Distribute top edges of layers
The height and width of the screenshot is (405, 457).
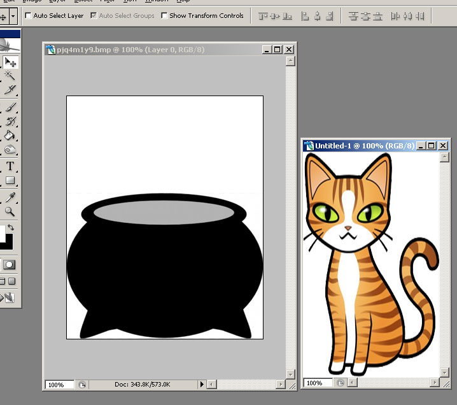[353, 16]
